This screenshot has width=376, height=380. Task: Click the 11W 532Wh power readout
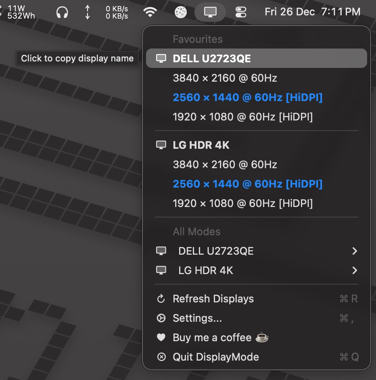(x=21, y=12)
